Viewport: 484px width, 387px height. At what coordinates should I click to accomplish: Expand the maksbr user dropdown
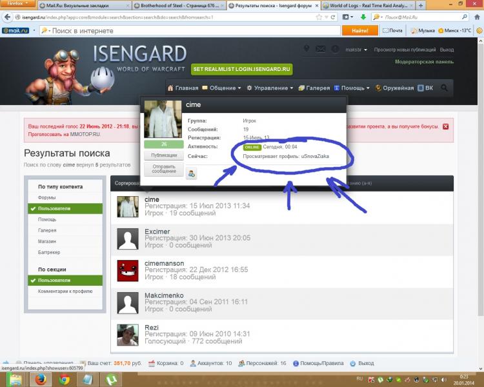tap(356, 50)
